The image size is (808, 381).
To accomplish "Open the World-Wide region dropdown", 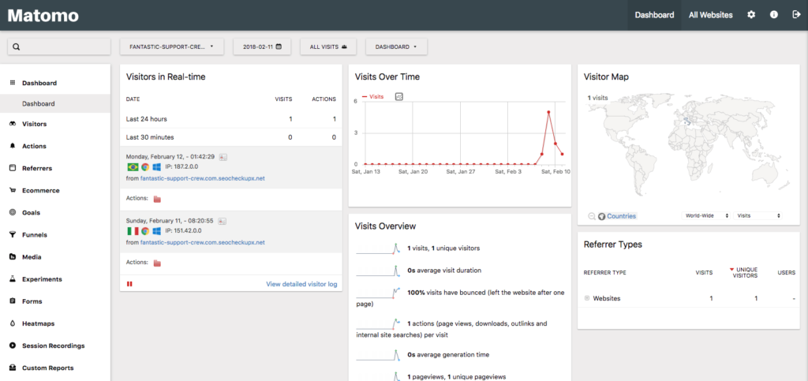I will [706, 215].
